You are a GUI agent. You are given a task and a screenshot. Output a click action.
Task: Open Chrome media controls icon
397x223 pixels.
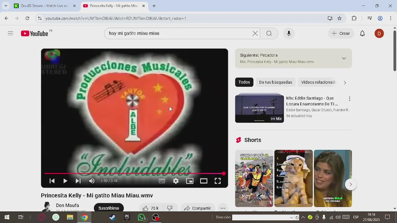[369, 18]
